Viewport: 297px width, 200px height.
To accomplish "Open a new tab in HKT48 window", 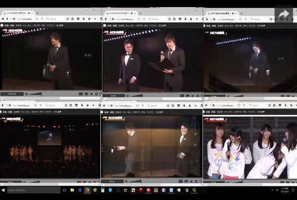I will pyautogui.click(x=241, y=13).
